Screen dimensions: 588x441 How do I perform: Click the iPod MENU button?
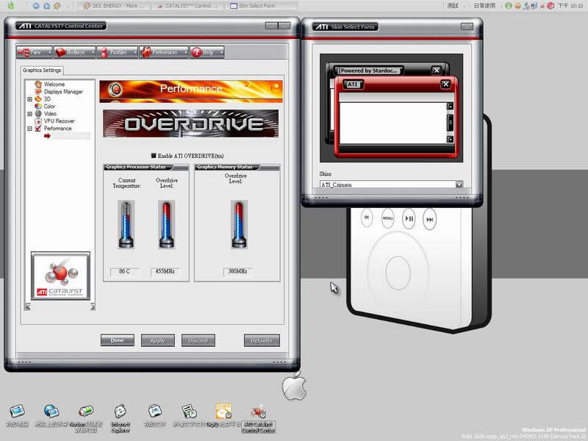pyautogui.click(x=388, y=218)
